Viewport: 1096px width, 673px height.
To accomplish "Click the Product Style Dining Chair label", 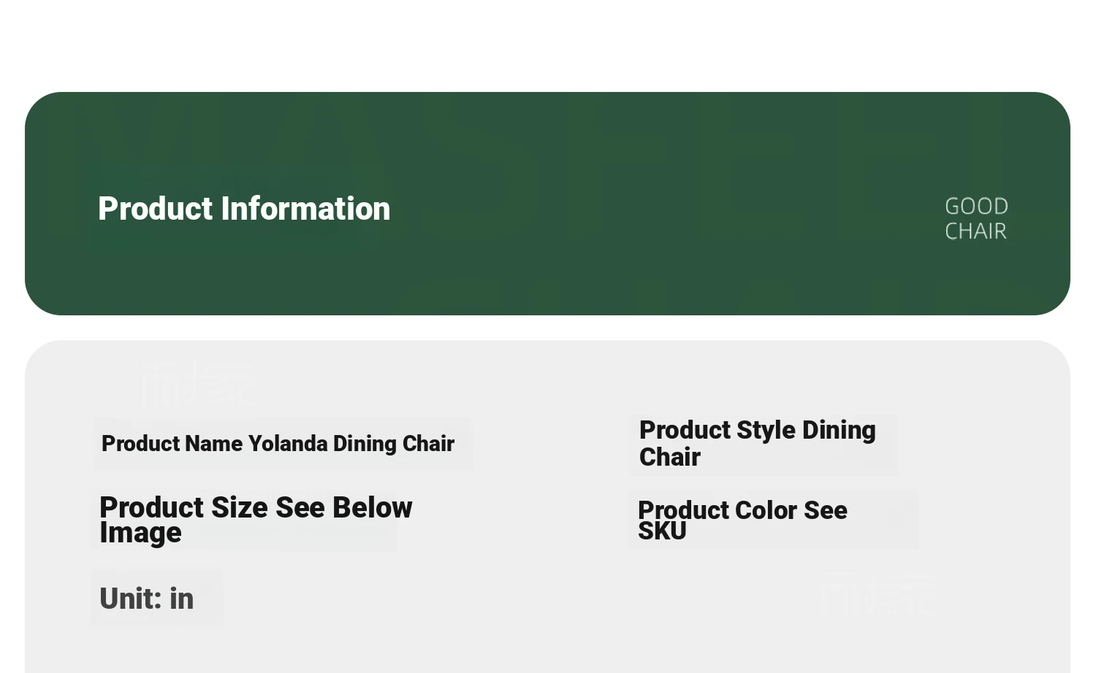I will tap(757, 443).
